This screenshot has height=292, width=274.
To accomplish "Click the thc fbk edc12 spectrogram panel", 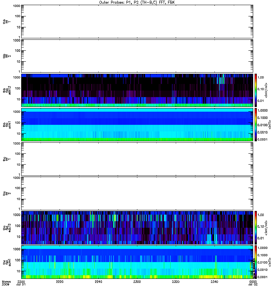I will [x=137, y=228].
